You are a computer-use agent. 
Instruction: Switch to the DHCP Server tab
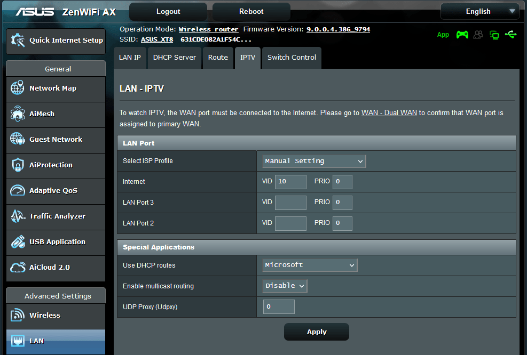(x=174, y=58)
